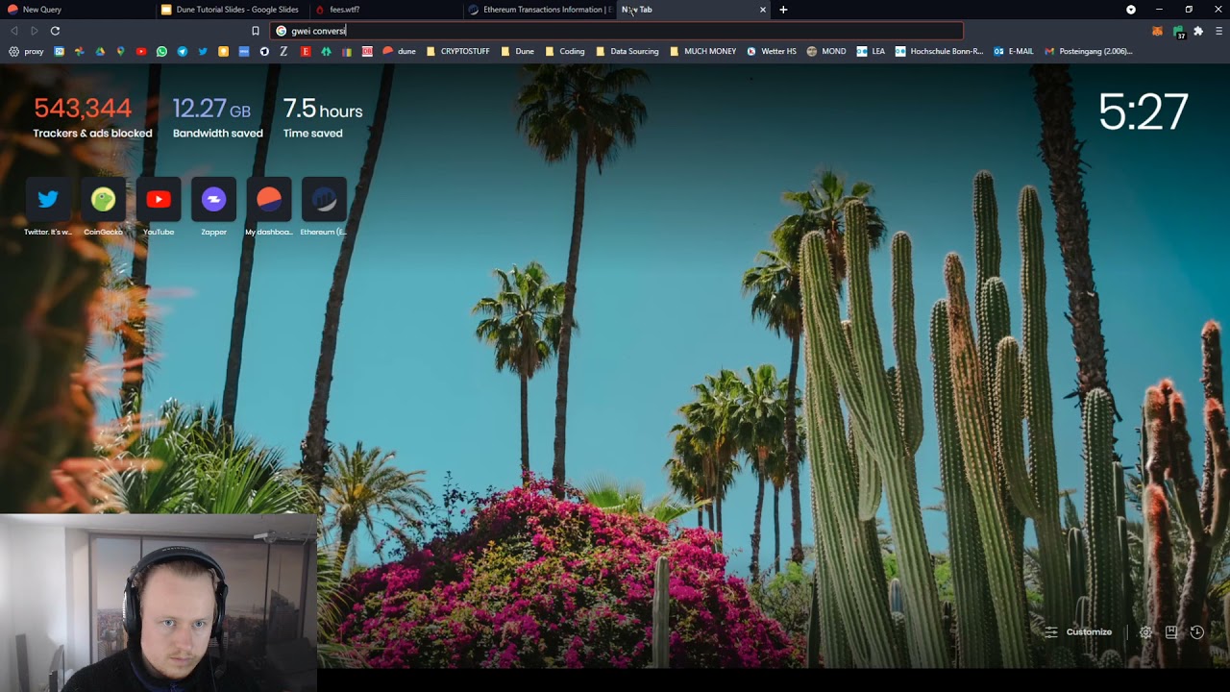Click the 5:27 clock widget

(1143, 112)
